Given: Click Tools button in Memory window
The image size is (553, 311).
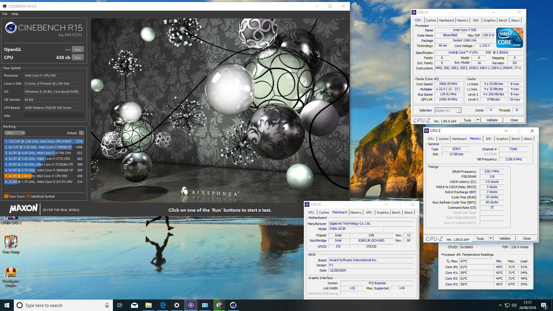Looking at the screenshot, I should 480,238.
